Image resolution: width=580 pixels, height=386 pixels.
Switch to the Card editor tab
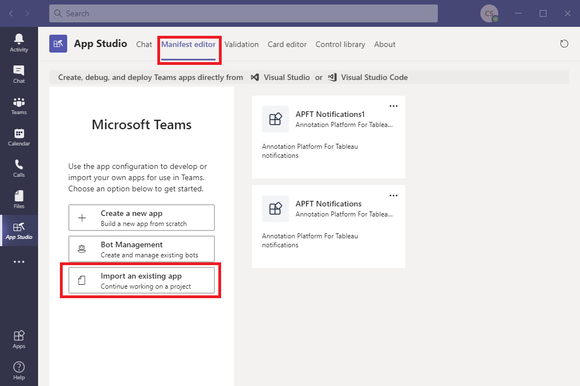click(287, 44)
